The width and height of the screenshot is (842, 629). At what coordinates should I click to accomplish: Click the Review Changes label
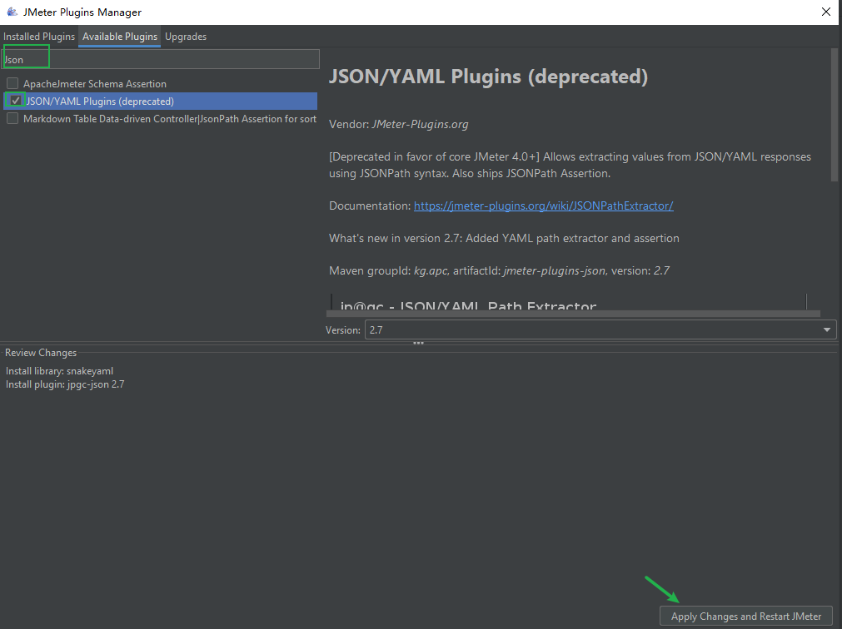pos(41,353)
